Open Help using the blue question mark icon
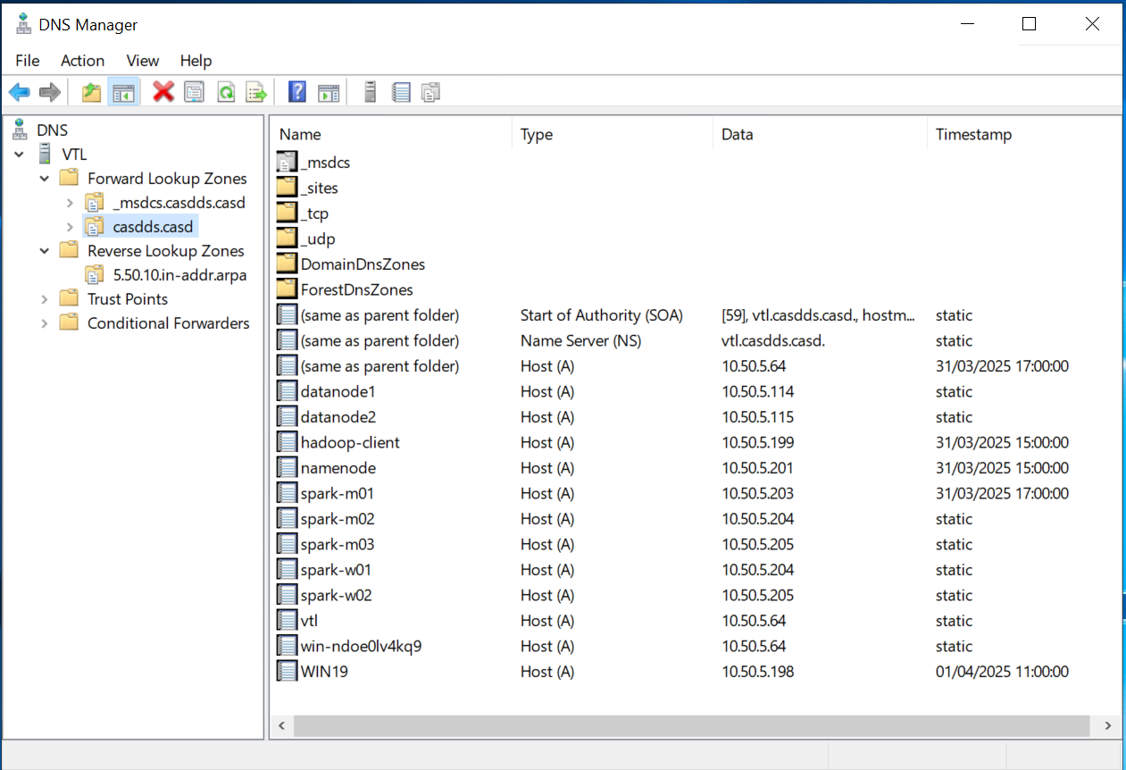The image size is (1126, 770). (x=296, y=91)
